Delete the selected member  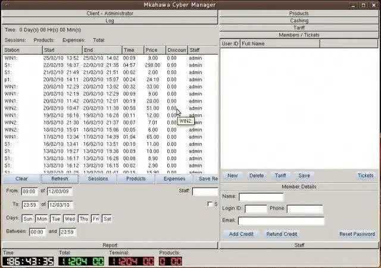257,176
